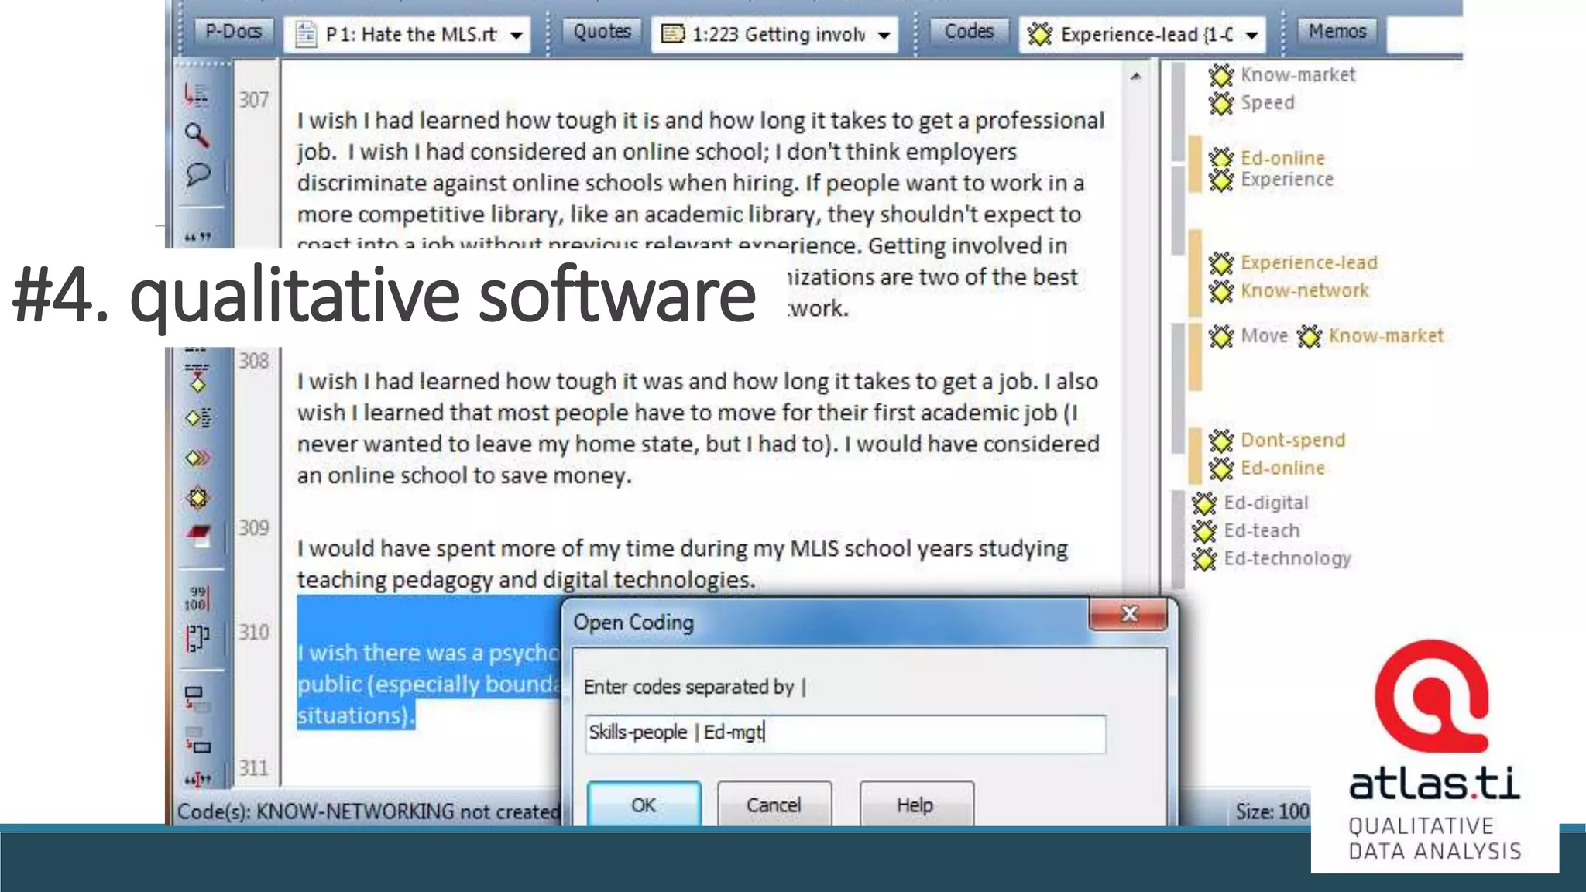1586x892 pixels.
Task: Click the Know-market label at top of margin
Action: pos(1298,75)
